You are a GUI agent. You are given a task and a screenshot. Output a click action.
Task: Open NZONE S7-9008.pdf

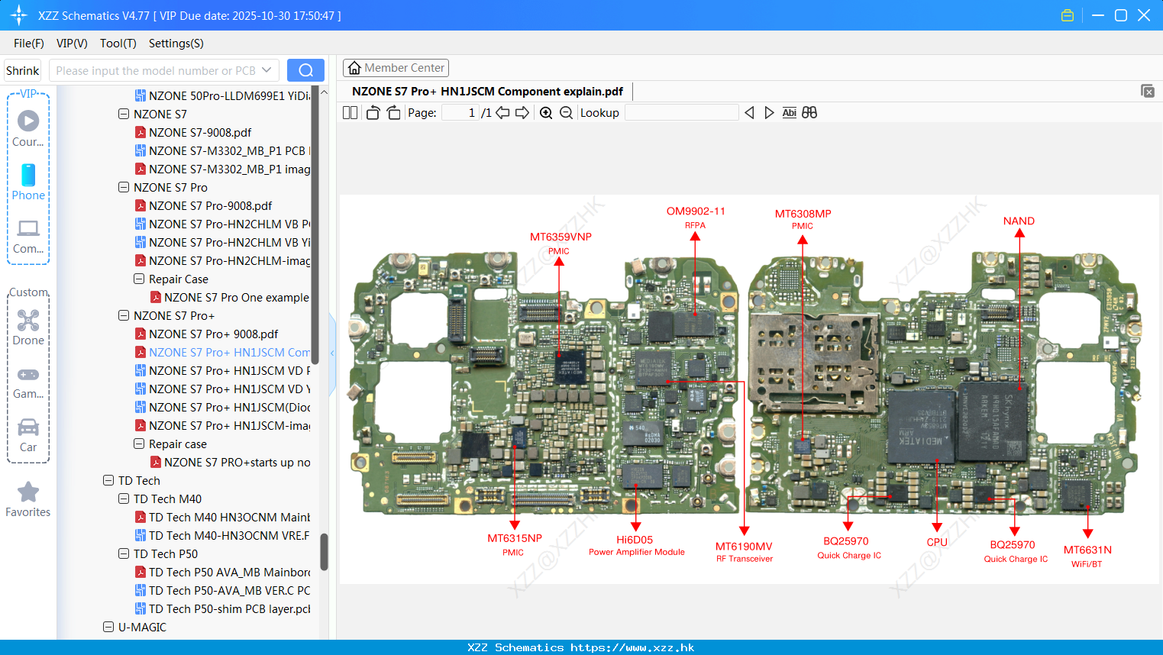coord(200,132)
